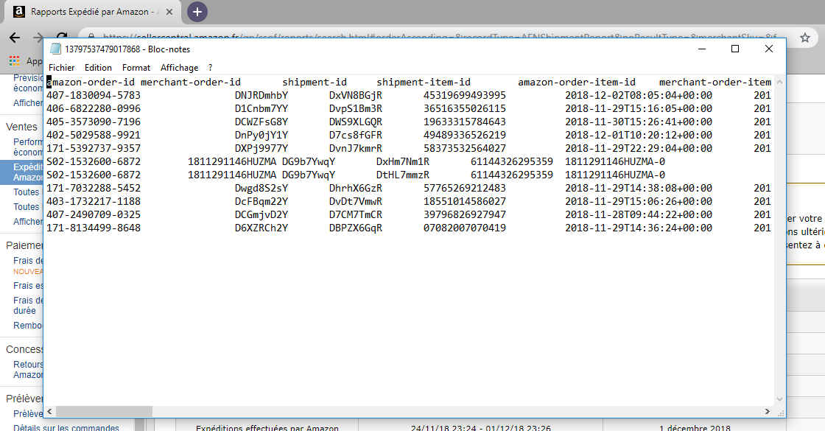Bookmark this page with the star icon
Viewport: 825px width, 431px height.
point(805,38)
